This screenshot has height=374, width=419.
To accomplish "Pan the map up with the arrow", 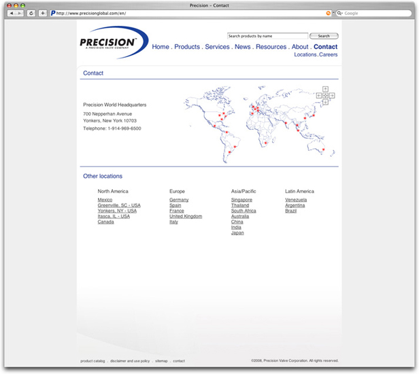I will (325, 89).
